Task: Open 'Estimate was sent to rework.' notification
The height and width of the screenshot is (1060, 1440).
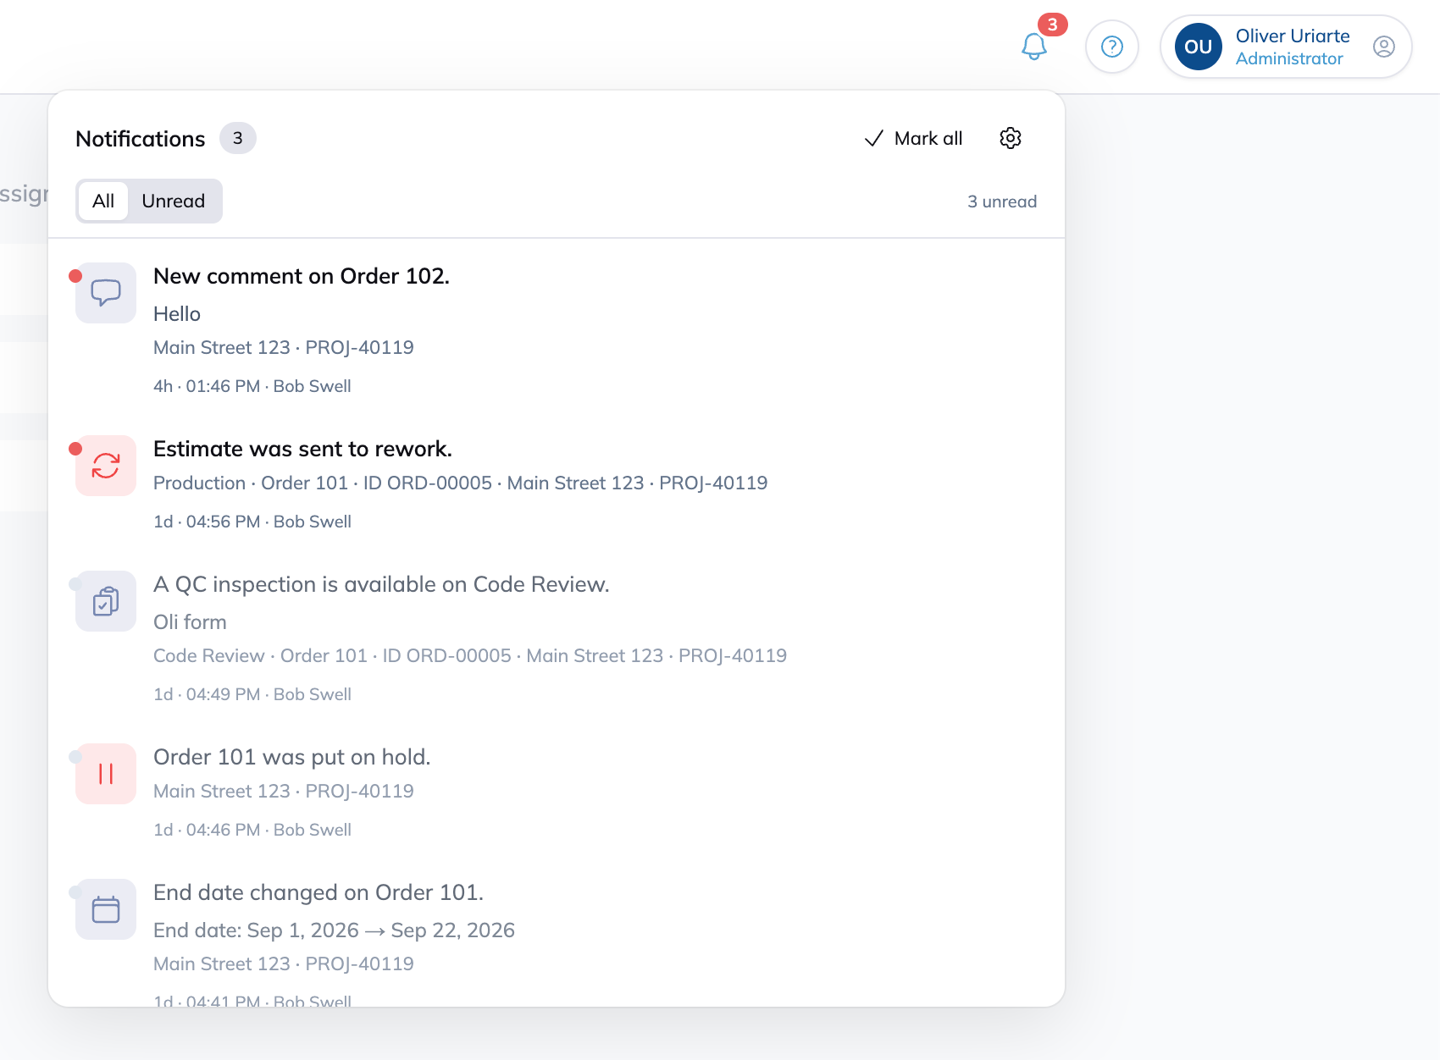Action: coord(302,449)
